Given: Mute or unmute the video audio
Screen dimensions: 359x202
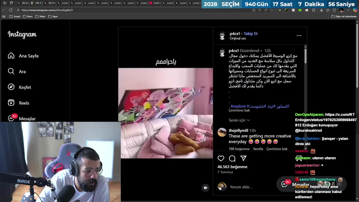Looking at the screenshot, I should point(206,188).
